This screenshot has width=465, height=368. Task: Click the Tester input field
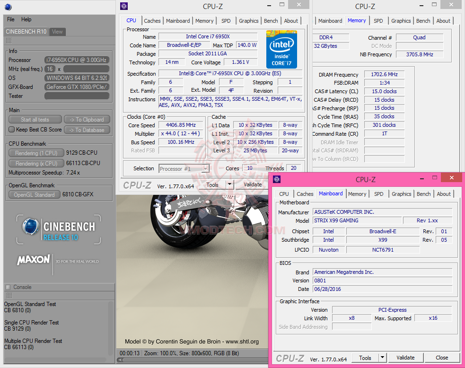(x=77, y=96)
